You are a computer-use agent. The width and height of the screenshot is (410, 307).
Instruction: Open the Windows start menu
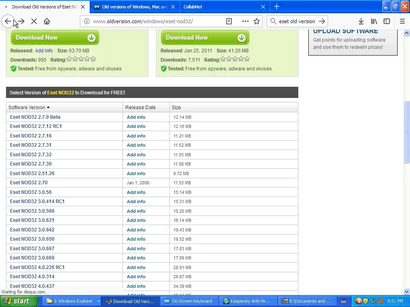click(19, 301)
